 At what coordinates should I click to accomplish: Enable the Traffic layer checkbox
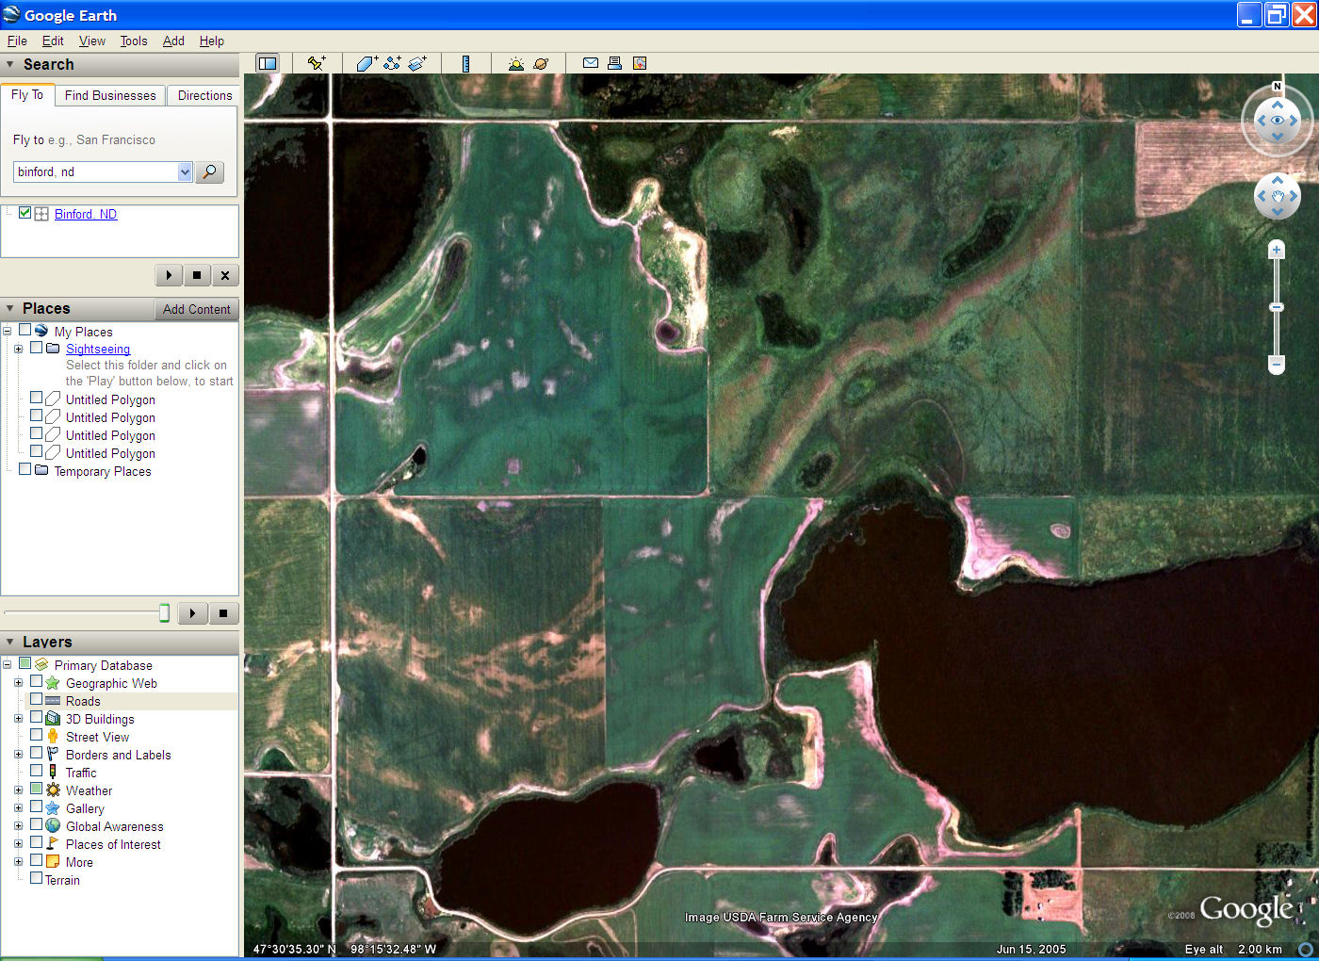36,771
